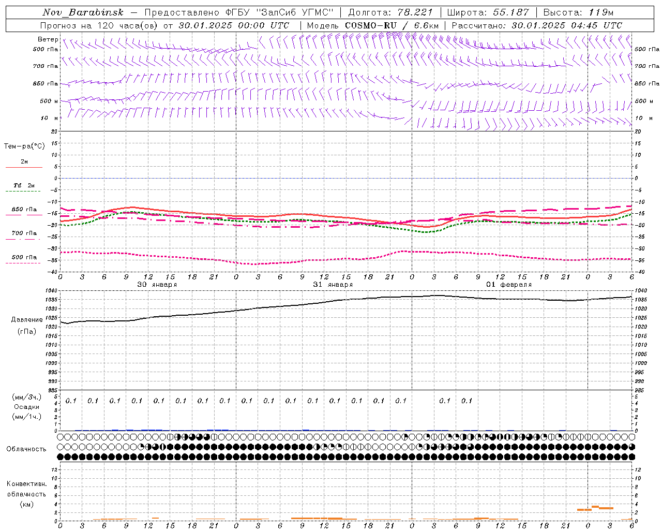
Task: Click the latitude value "Широта: 55.187"
Action: coord(488,12)
